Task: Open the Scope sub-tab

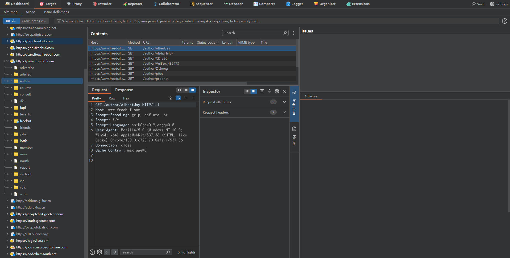Action: pyautogui.click(x=31, y=12)
